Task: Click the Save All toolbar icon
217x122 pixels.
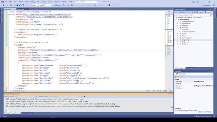Action: [x=20, y=5]
